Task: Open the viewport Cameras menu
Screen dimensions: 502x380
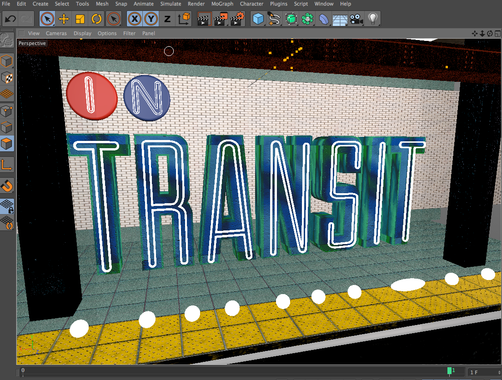Action: 56,33
